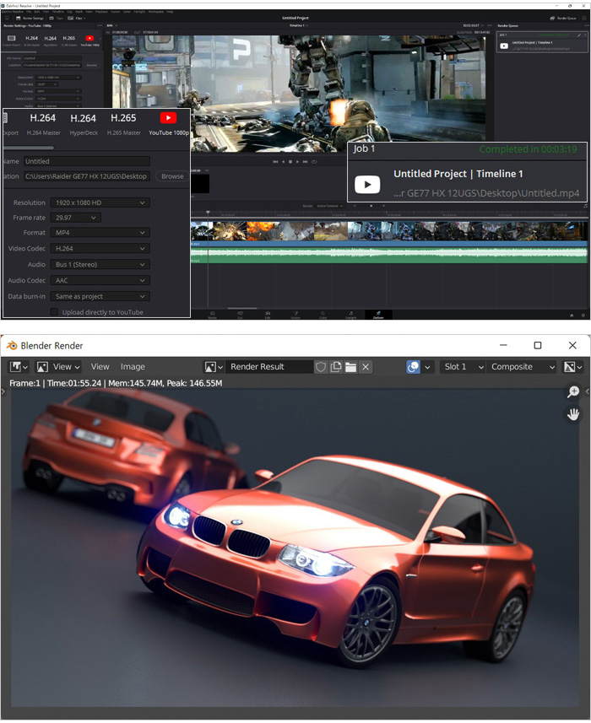Open the DaVinci Cut page
The image size is (591, 723).
[x=240, y=315]
